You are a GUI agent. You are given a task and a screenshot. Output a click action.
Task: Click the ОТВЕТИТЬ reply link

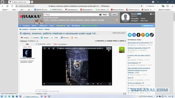[x=100, y=41]
